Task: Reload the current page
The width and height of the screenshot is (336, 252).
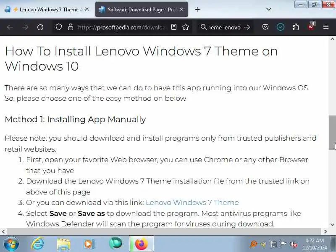Action: pos(40,27)
